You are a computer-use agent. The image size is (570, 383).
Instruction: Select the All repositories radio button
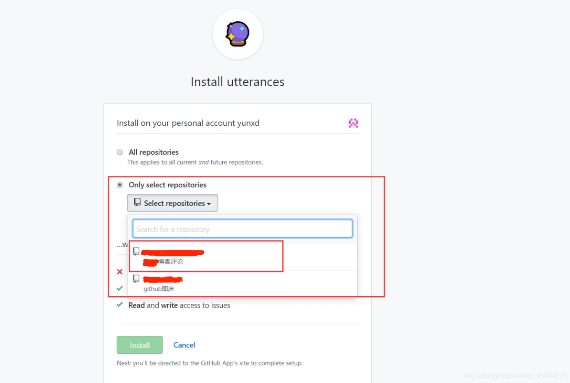click(x=120, y=152)
